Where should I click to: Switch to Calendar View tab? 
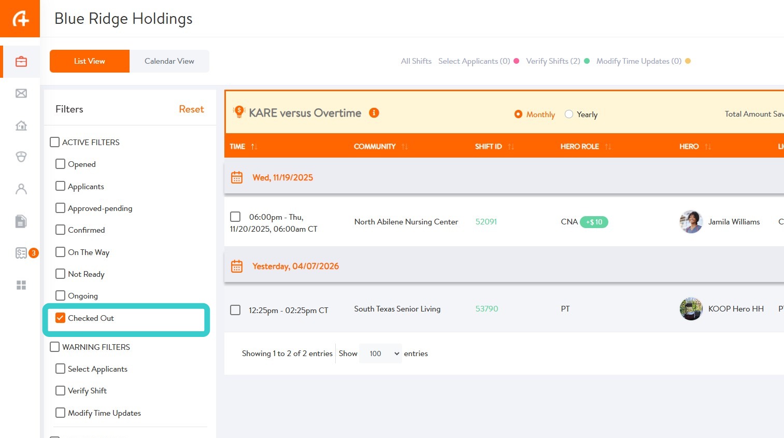click(169, 61)
